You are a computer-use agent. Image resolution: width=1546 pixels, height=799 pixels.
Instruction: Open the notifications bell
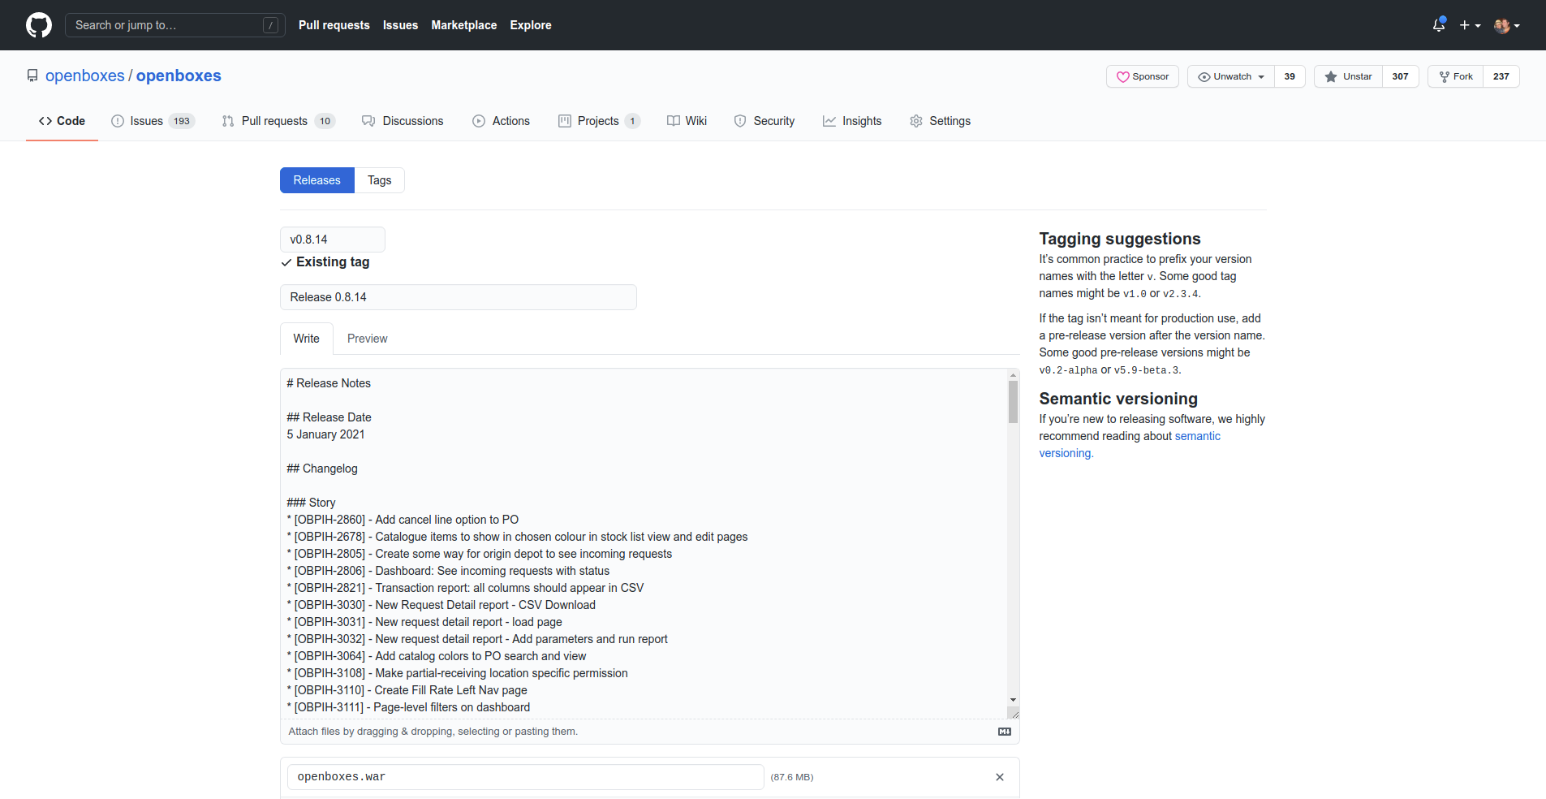[1439, 25]
